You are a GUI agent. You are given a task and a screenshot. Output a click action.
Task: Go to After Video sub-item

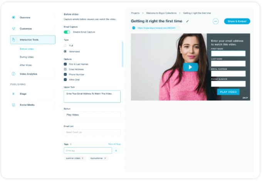pyautogui.click(x=26, y=65)
